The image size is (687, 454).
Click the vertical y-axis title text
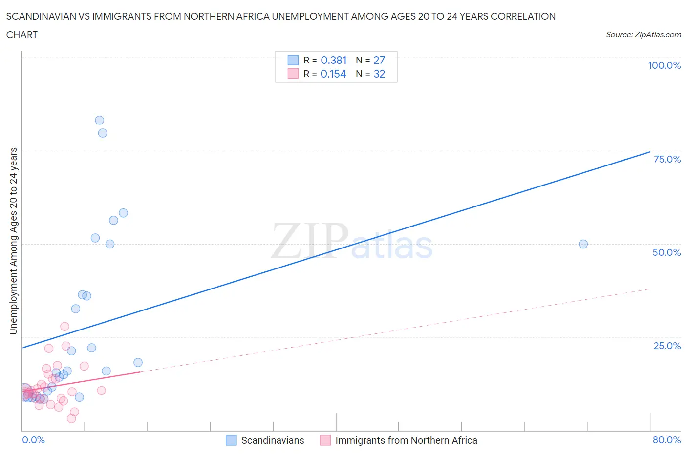13,241
